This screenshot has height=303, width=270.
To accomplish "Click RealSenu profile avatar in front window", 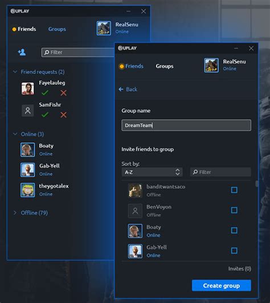I will pos(211,65).
